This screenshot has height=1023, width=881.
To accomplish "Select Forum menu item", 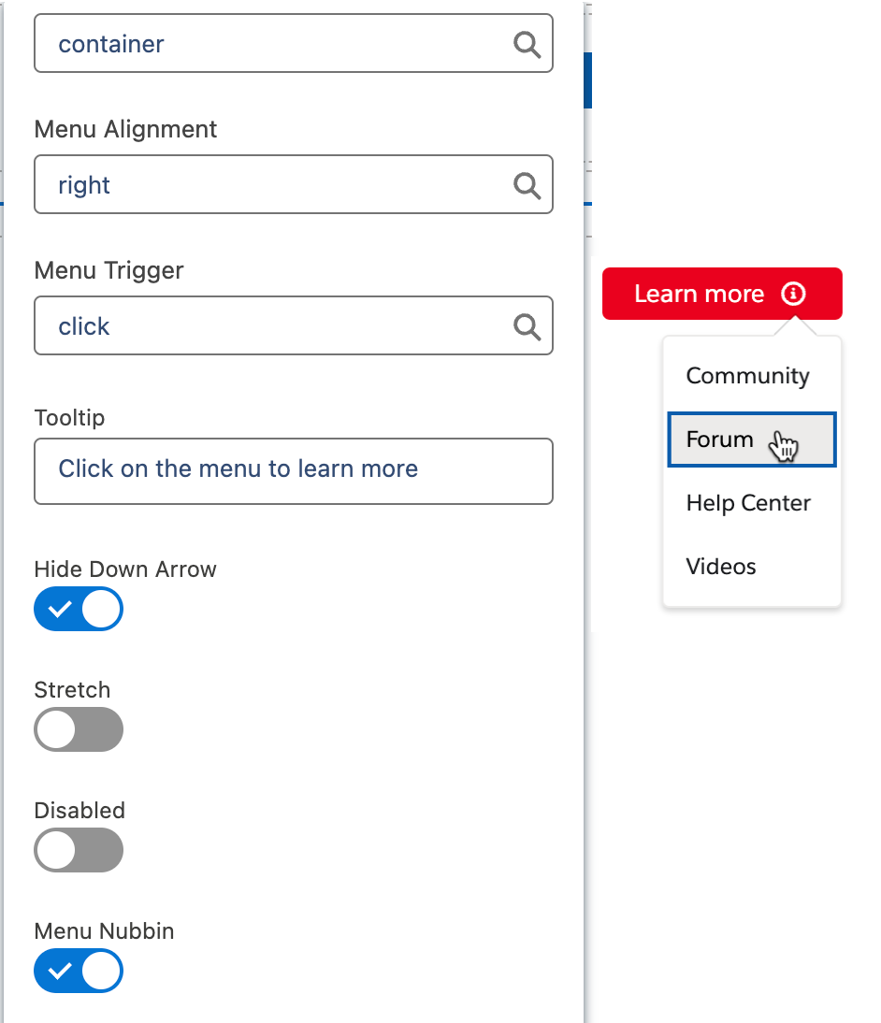I will pos(720,439).
